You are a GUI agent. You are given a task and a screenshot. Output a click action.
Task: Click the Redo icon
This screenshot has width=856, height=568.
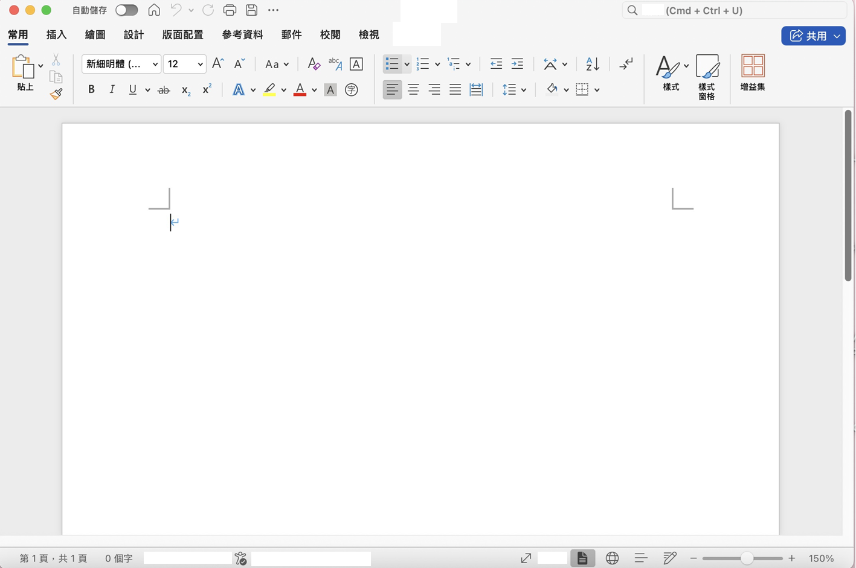point(208,10)
